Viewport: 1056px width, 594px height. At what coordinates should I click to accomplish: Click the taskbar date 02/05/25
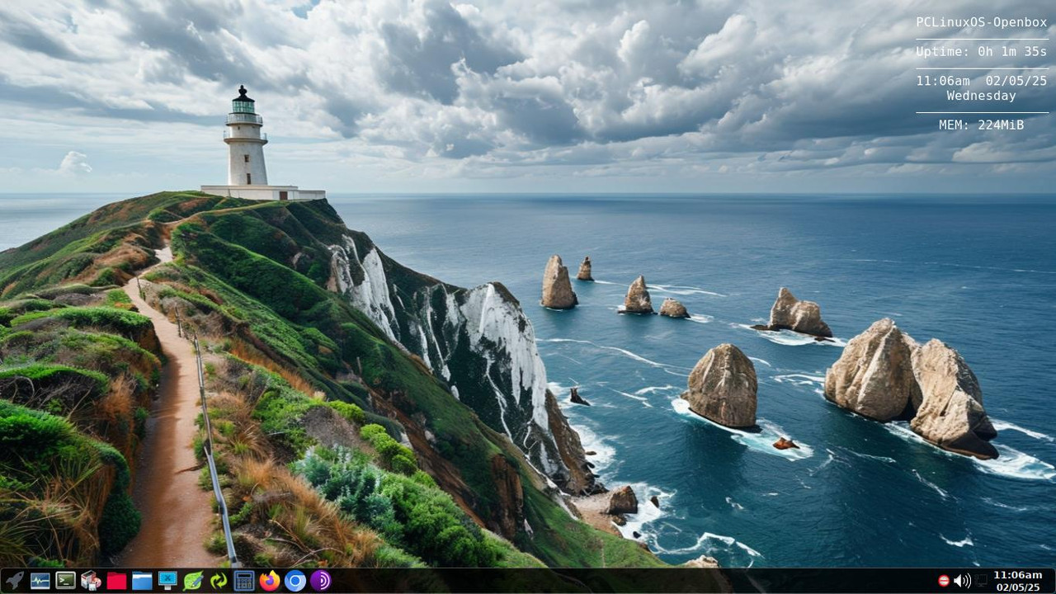[1018, 587]
